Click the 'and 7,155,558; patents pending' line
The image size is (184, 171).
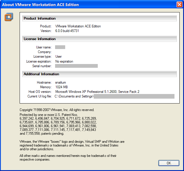click(42, 134)
